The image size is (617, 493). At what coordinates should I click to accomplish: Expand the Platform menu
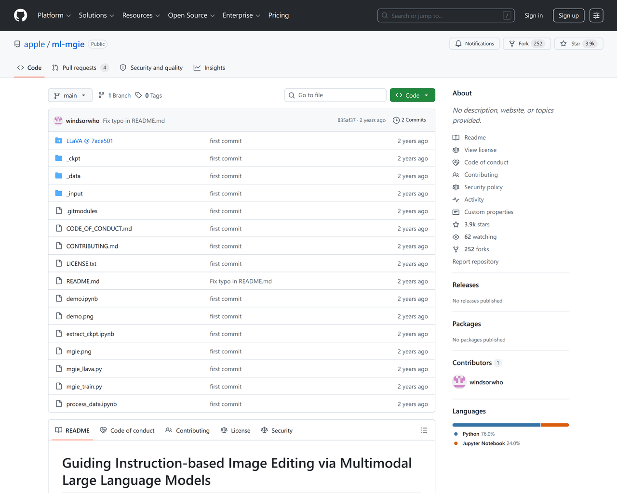pyautogui.click(x=54, y=15)
